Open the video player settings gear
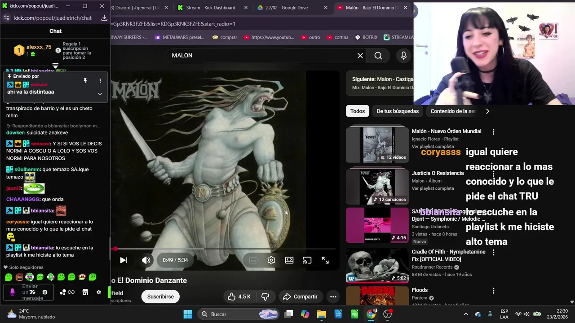Image resolution: width=575 pixels, height=323 pixels. (271, 260)
